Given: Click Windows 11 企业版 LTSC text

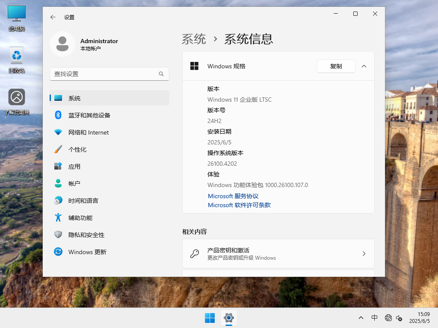Looking at the screenshot, I should coord(240,100).
